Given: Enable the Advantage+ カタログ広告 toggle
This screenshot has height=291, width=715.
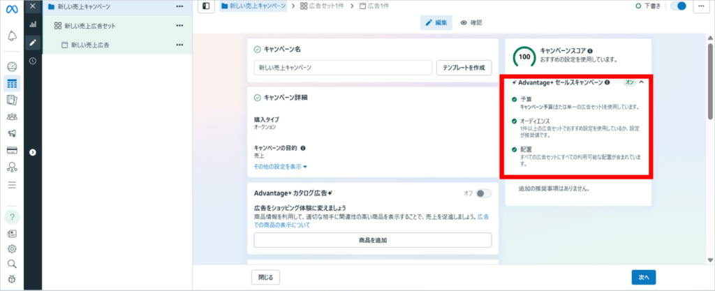Looking at the screenshot, I should (483, 193).
